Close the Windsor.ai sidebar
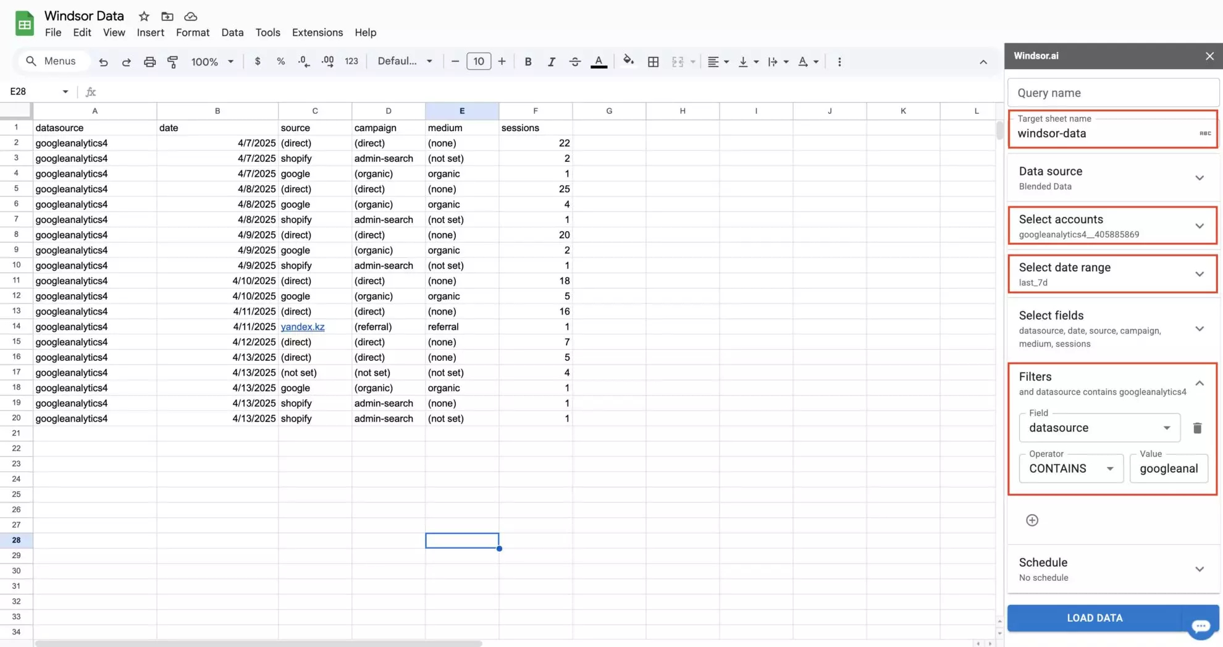The height and width of the screenshot is (647, 1223). coord(1209,56)
